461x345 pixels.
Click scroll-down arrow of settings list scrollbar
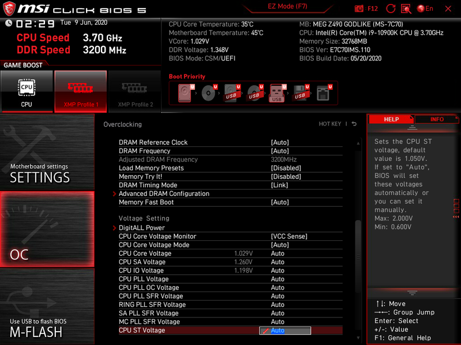[x=358, y=338]
